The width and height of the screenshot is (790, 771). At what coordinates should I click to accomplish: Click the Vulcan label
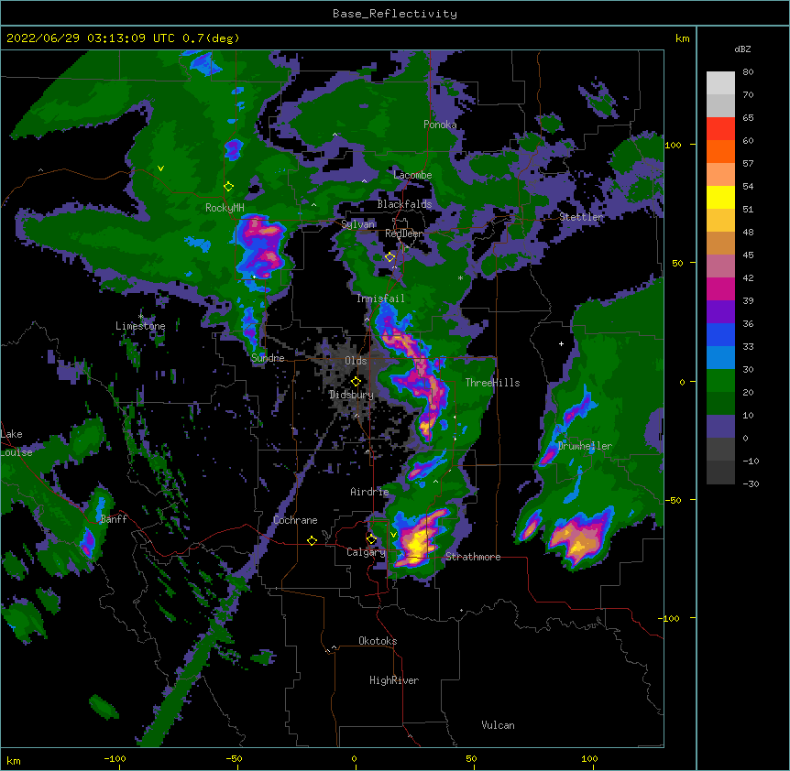(498, 725)
